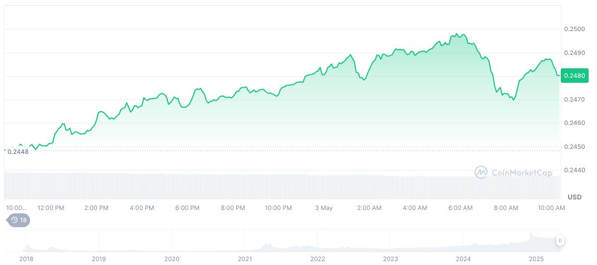Screen dimensions: 597x265
Task: Click the 12:00 PM time axis label
Action: pyautogui.click(x=51, y=208)
